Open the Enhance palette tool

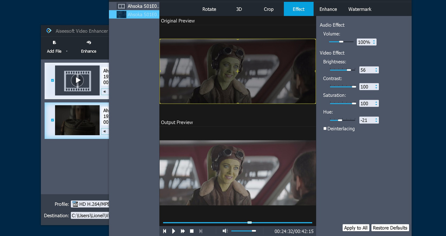click(x=89, y=43)
